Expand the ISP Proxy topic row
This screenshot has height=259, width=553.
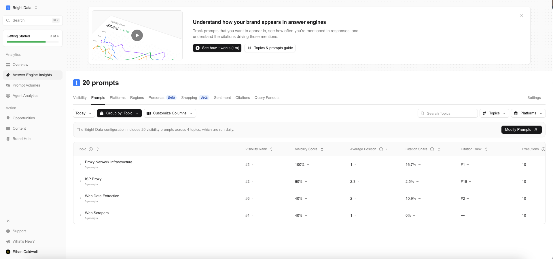[80, 181]
